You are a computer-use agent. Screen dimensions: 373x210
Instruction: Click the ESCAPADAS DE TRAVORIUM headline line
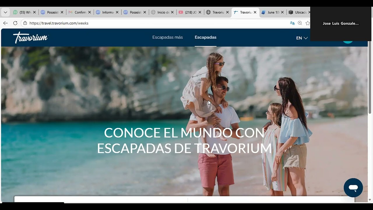(184, 148)
